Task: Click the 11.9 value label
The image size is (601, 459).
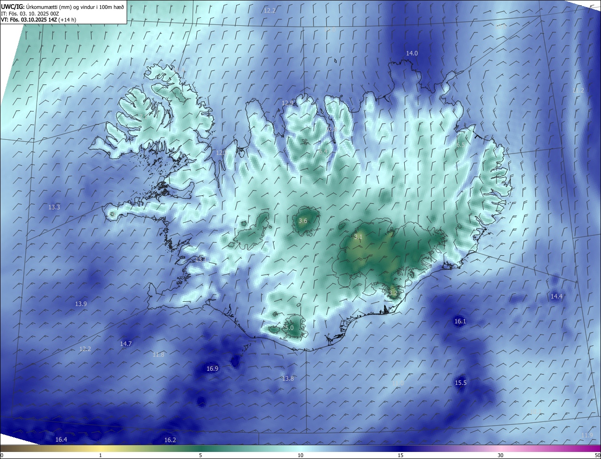Action: pos(587,436)
